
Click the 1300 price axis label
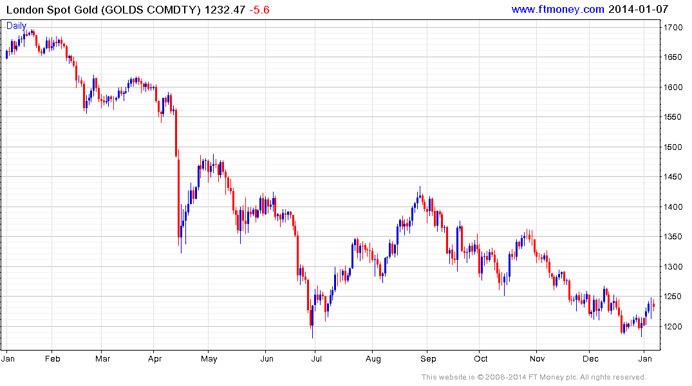point(673,267)
